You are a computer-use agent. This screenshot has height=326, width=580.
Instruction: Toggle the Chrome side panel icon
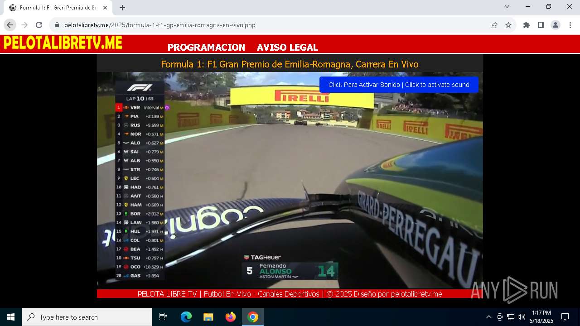541,25
